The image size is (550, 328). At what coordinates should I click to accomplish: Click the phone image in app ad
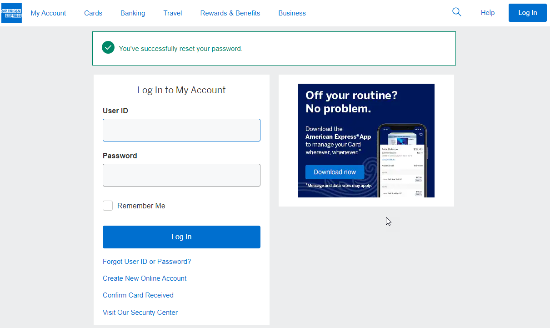click(402, 160)
